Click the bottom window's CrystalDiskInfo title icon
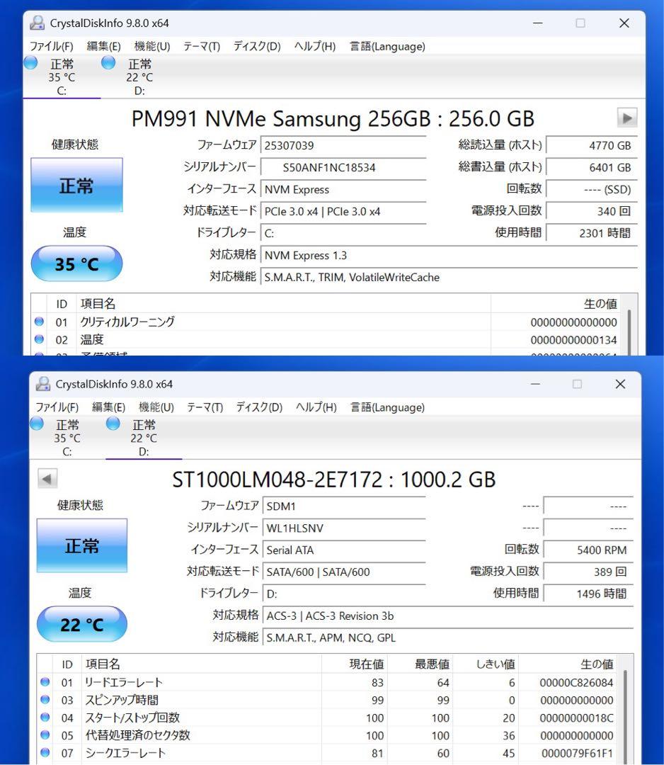The height and width of the screenshot is (765, 664). (x=43, y=384)
